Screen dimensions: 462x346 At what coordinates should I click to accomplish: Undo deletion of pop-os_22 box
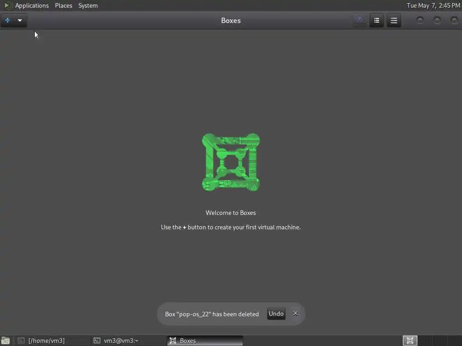click(276, 314)
